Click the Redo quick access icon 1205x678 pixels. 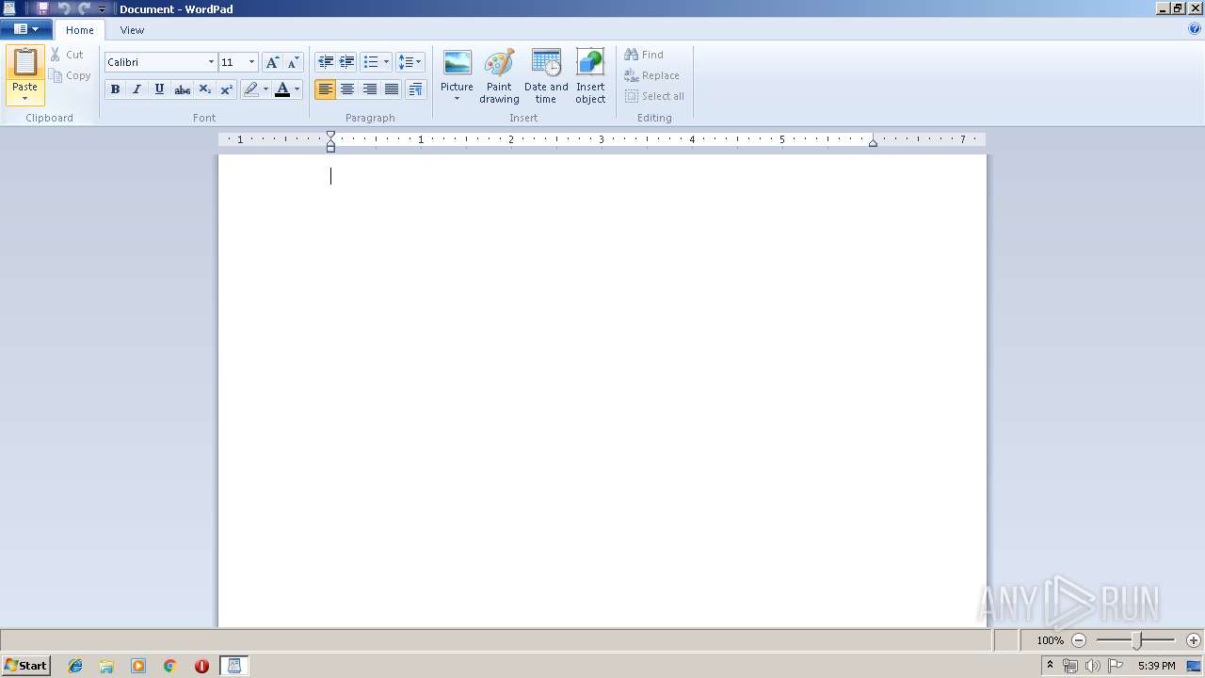(x=84, y=8)
